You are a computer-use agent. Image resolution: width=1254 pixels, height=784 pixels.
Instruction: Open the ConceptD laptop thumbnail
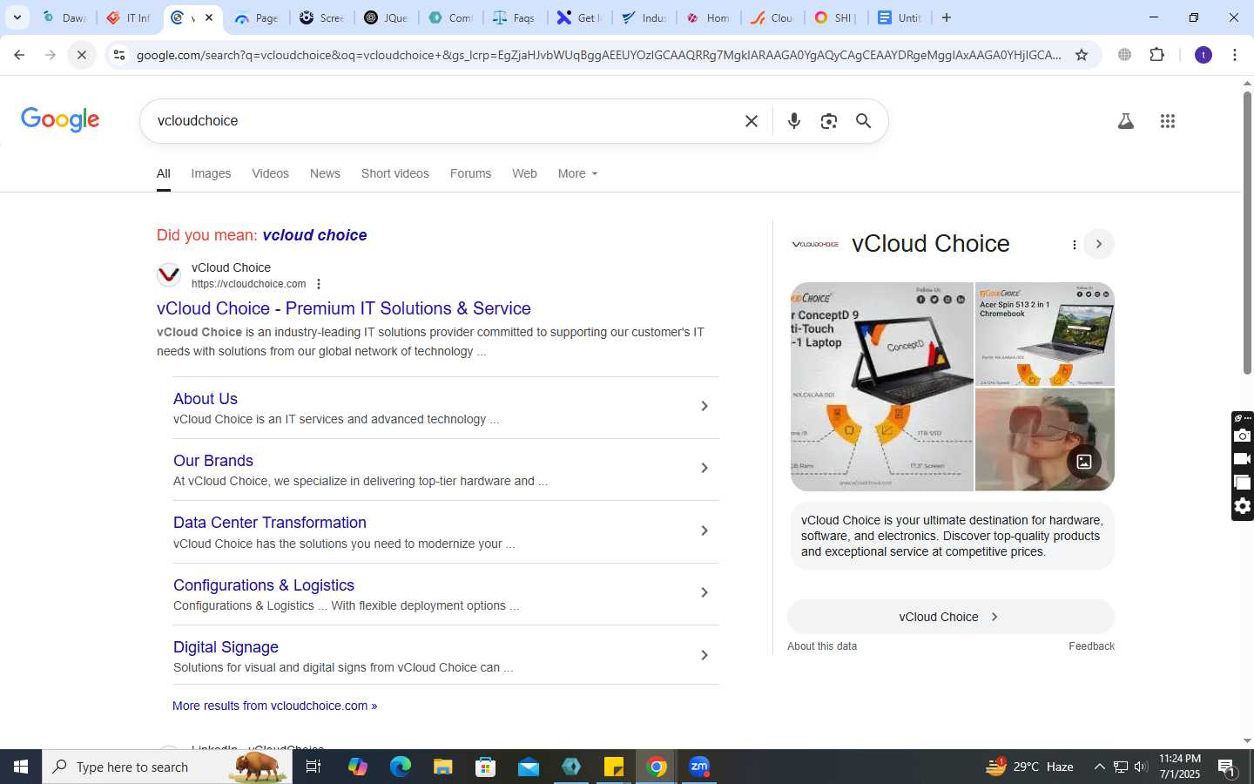click(x=881, y=386)
